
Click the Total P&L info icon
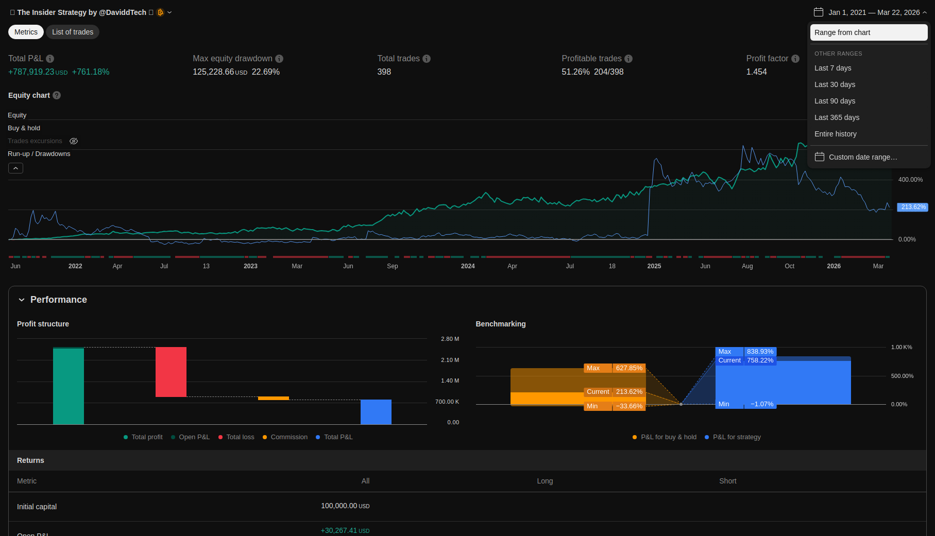click(50, 59)
